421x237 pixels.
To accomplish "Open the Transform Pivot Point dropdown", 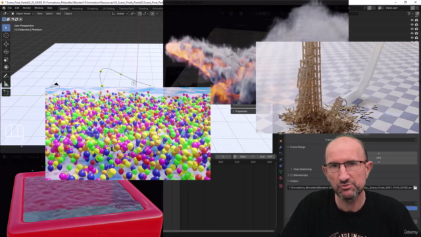I will (x=133, y=13).
